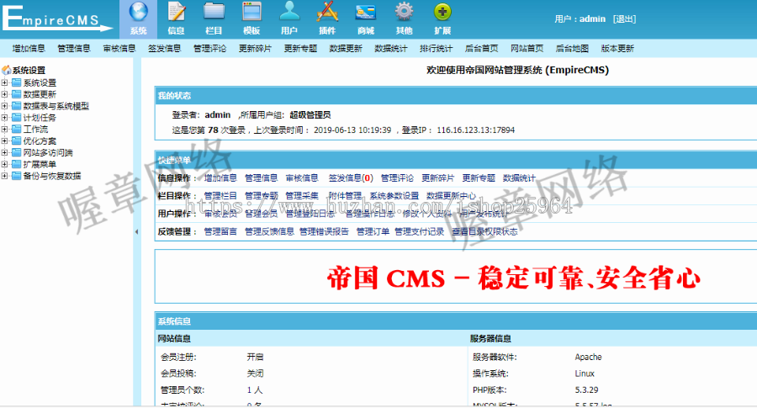The height and width of the screenshot is (408, 757).
Task: Open 版本更新 in the submenu
Action: pyautogui.click(x=617, y=48)
